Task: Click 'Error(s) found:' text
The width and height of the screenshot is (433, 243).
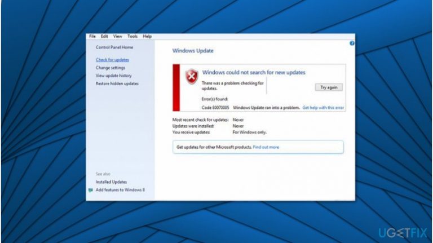Action: [215, 99]
